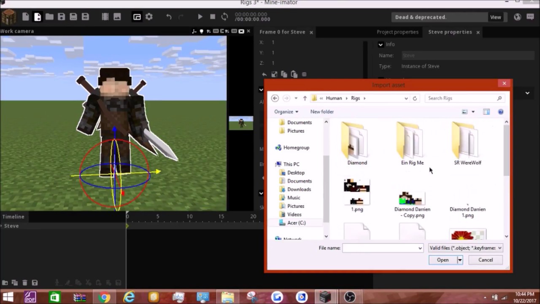The image size is (540, 304).
Task: Click the View button in top bar
Action: (x=495, y=17)
